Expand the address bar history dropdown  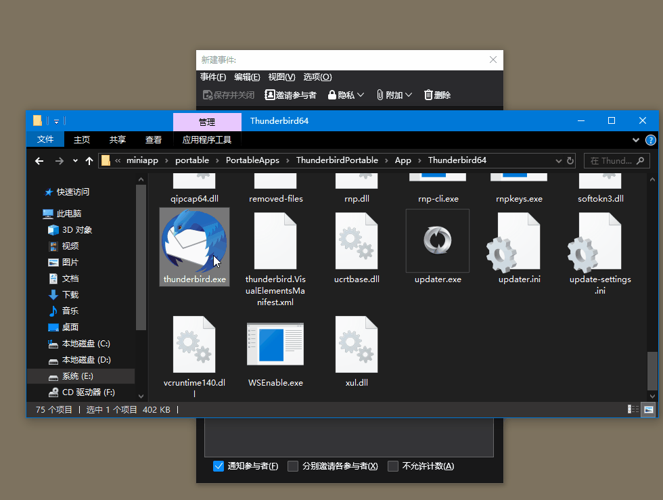pyautogui.click(x=558, y=161)
